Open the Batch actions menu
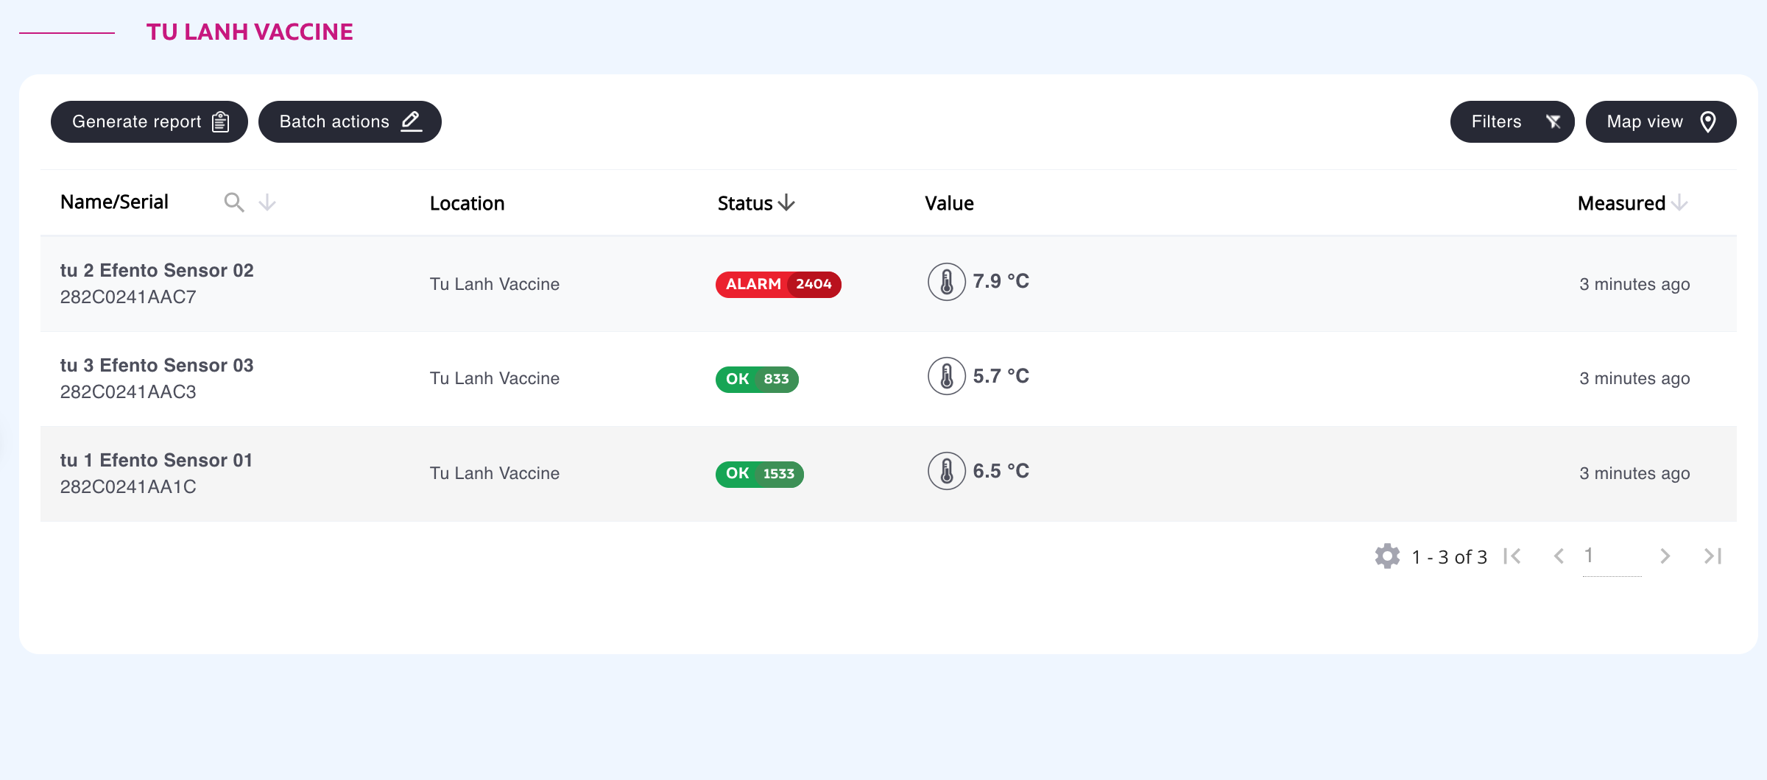 point(350,122)
